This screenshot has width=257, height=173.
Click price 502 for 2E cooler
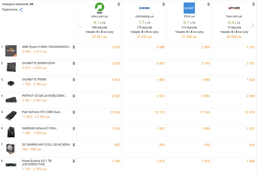tap(117, 145)
